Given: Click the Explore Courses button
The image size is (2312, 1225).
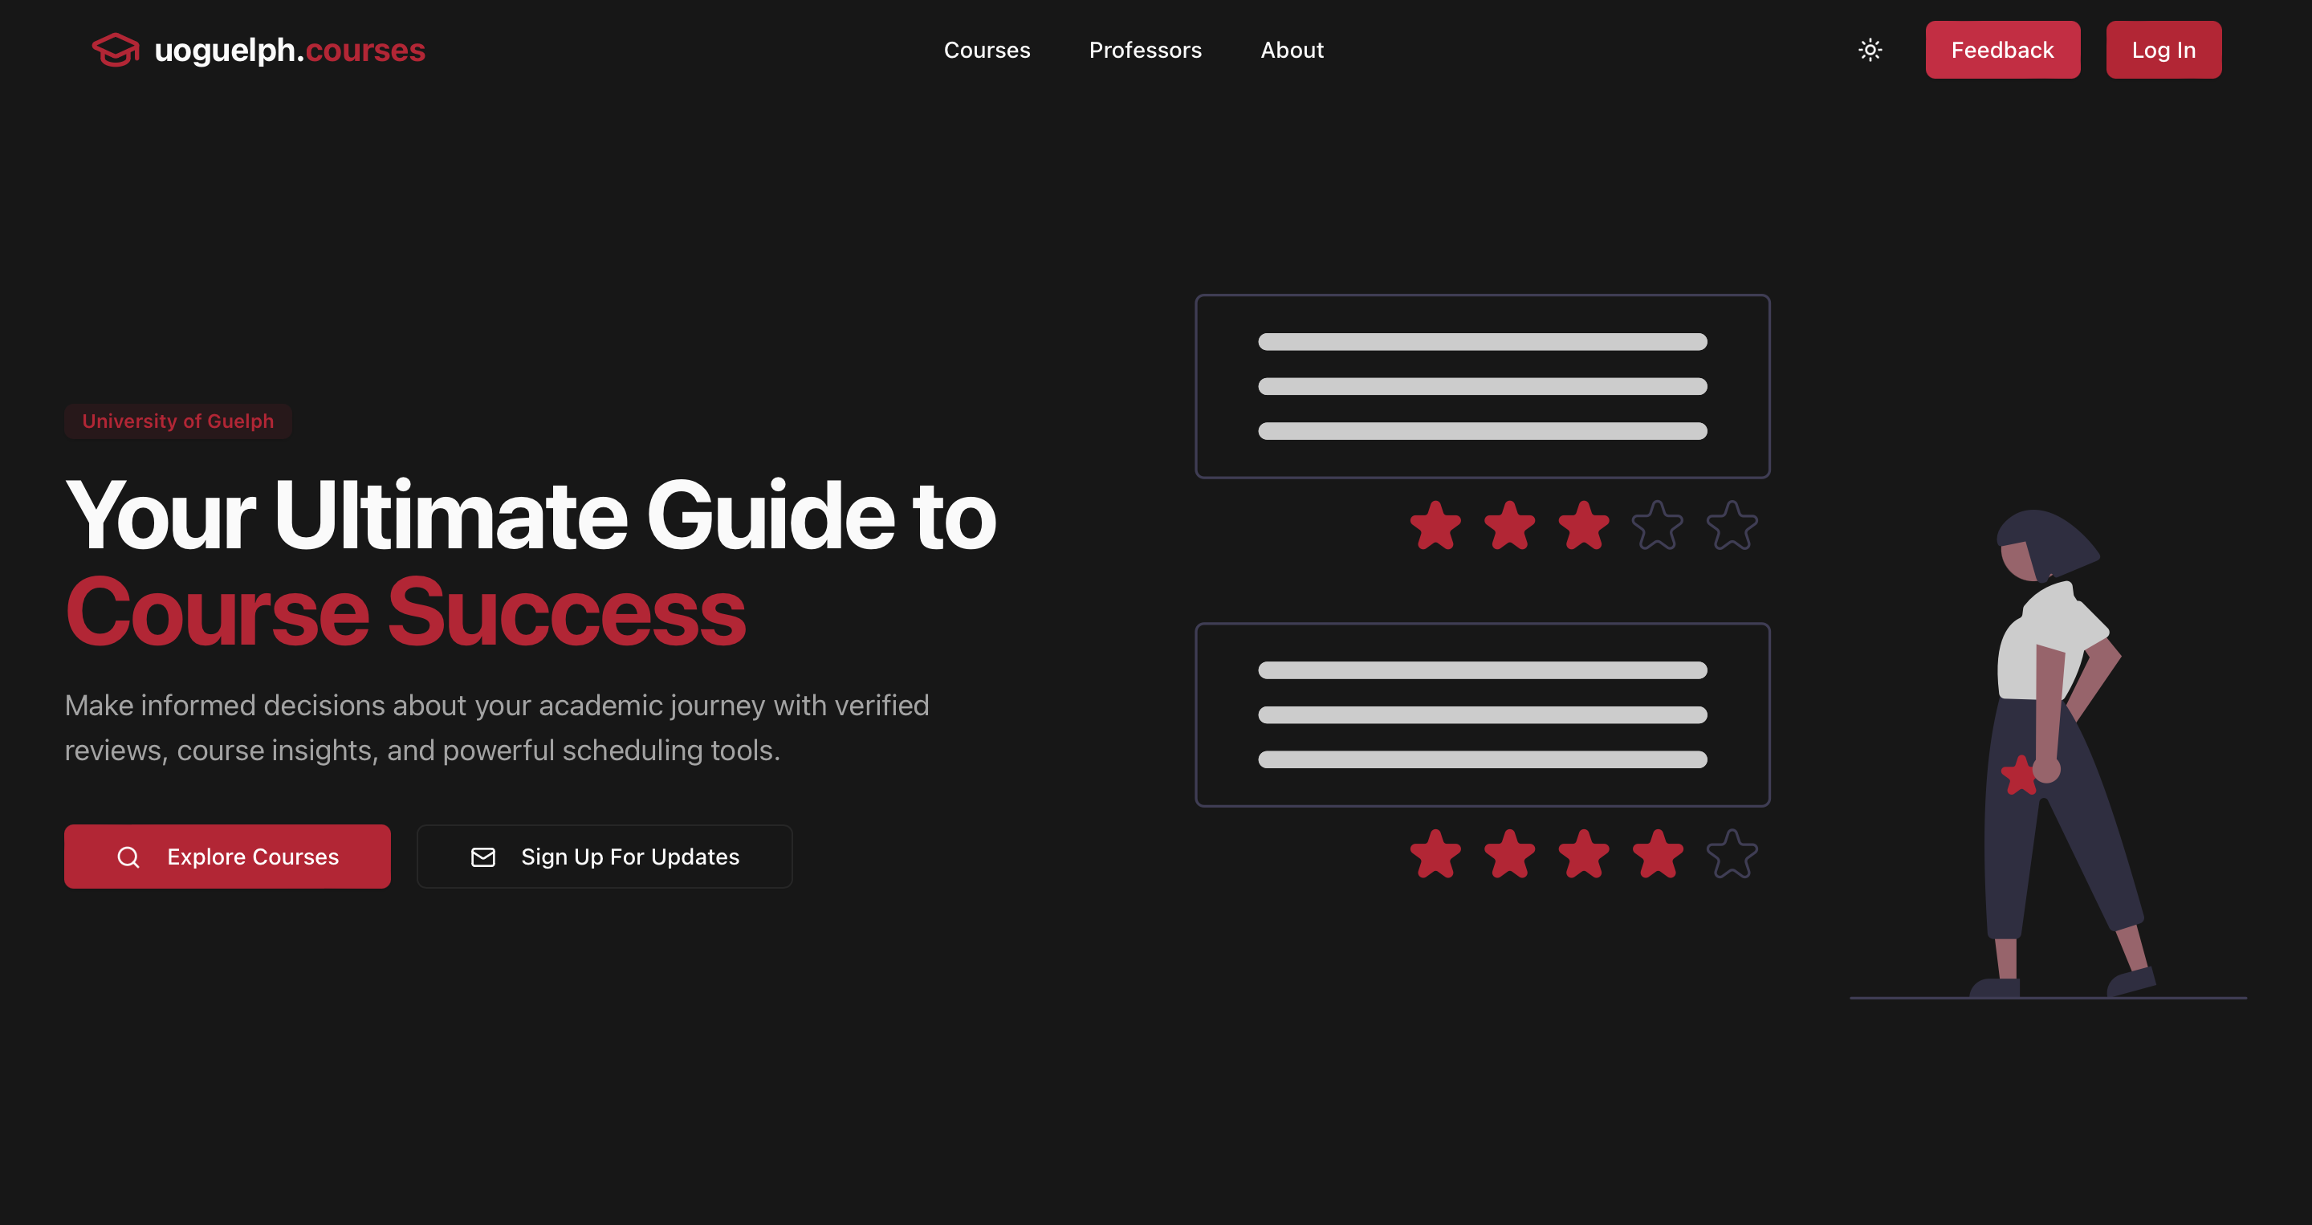Looking at the screenshot, I should coord(227,857).
